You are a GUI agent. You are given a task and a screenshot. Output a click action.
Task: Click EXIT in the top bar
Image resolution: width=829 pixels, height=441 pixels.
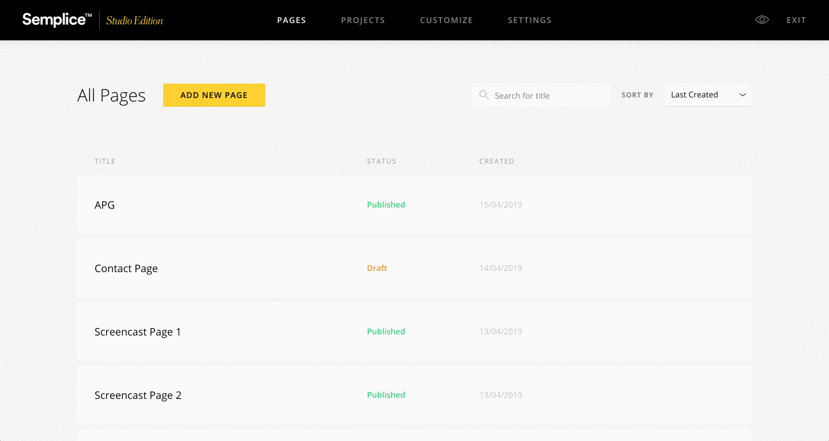(x=796, y=20)
